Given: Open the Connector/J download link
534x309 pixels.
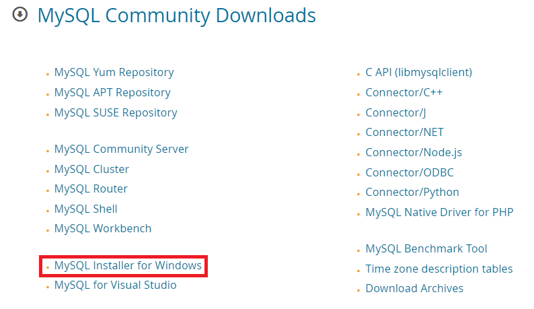Looking at the screenshot, I should coord(395,112).
